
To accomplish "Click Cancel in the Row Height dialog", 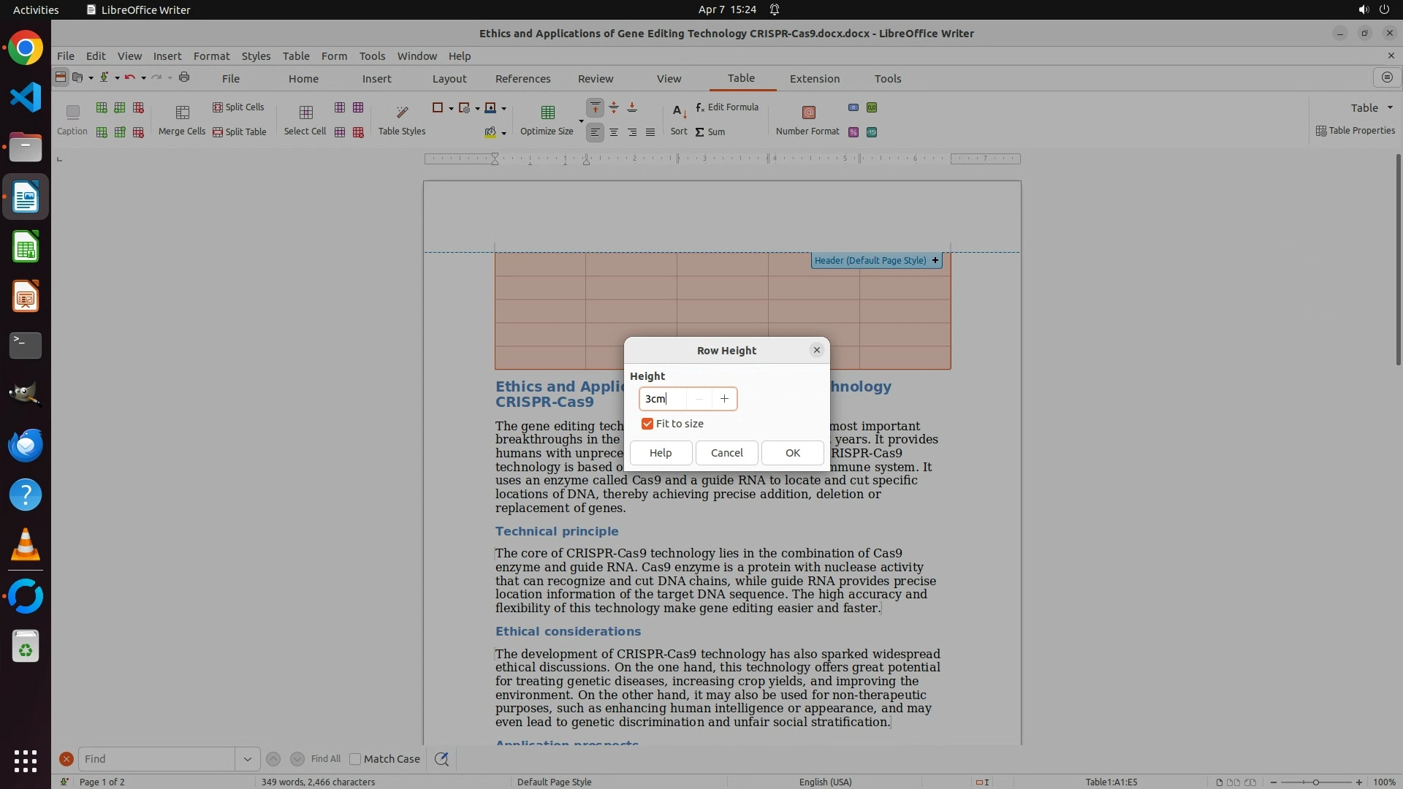I will (726, 453).
